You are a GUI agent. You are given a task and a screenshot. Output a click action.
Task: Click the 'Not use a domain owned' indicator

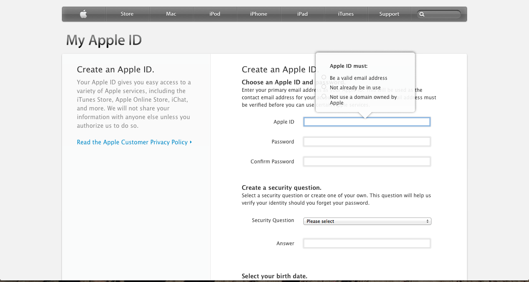pos(324,96)
